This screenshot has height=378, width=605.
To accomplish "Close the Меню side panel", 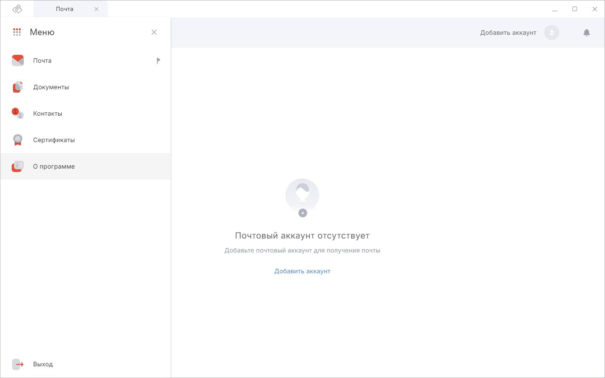I will [x=154, y=32].
